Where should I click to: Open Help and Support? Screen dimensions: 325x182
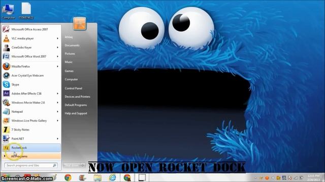[76, 113]
